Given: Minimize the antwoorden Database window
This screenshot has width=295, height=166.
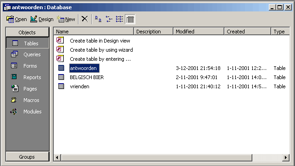Looking at the screenshot, I should click(x=272, y=7).
